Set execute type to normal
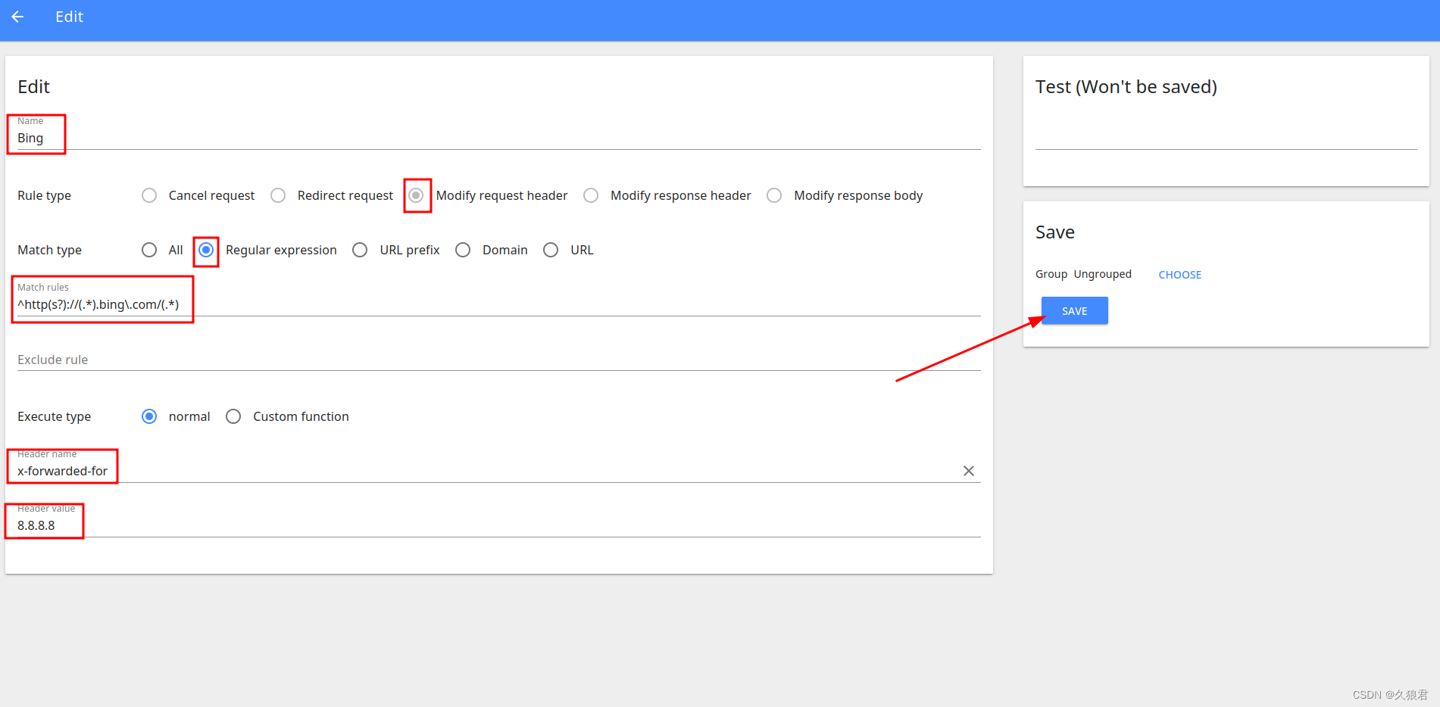 coord(149,416)
